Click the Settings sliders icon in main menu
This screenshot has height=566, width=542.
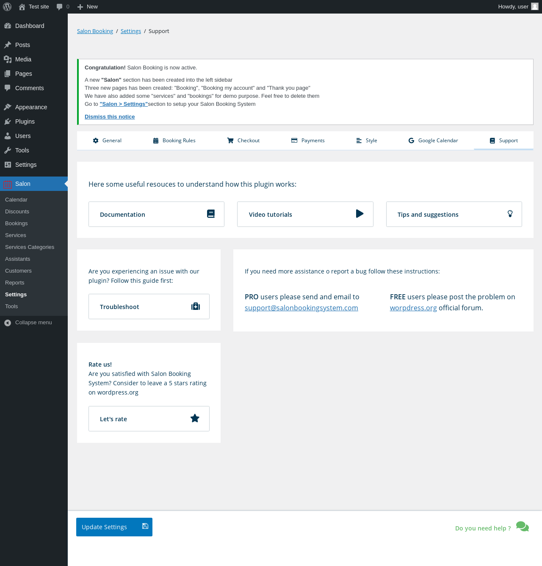point(8,165)
